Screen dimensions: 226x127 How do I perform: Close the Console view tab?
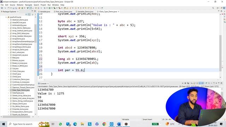(48, 84)
